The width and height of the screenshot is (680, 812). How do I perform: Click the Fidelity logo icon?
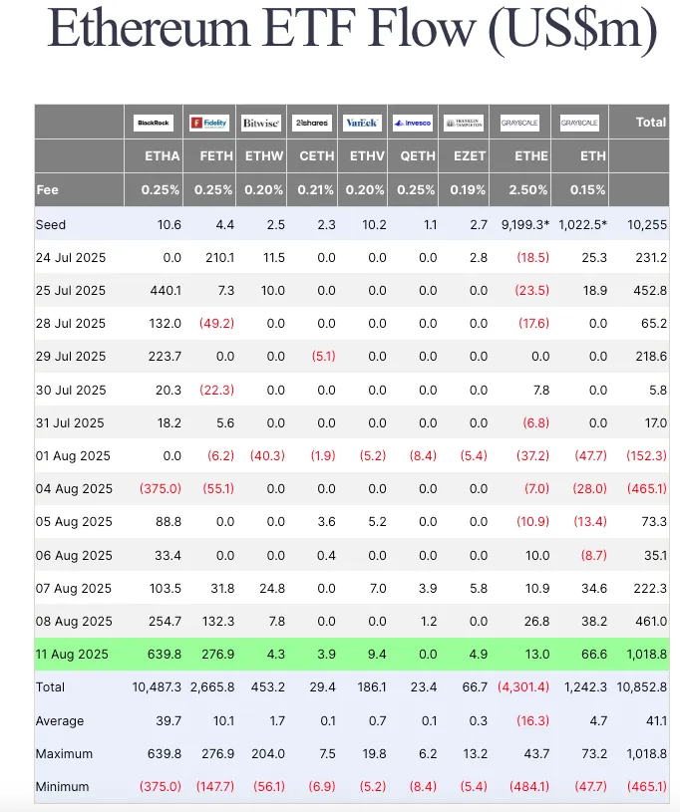click(209, 124)
